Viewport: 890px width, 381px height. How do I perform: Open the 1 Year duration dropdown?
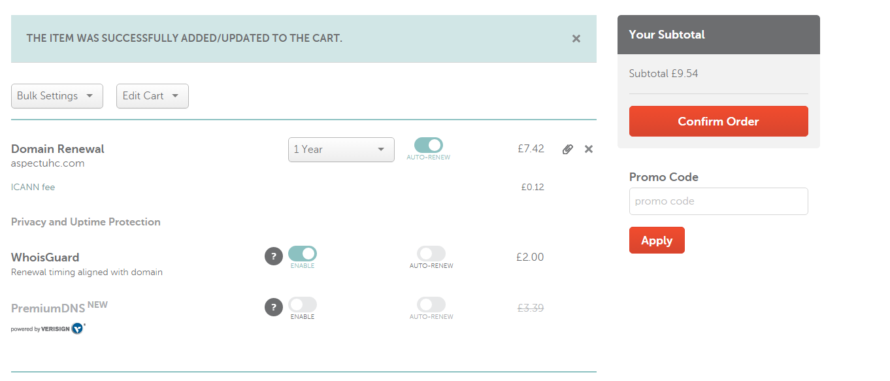(340, 150)
